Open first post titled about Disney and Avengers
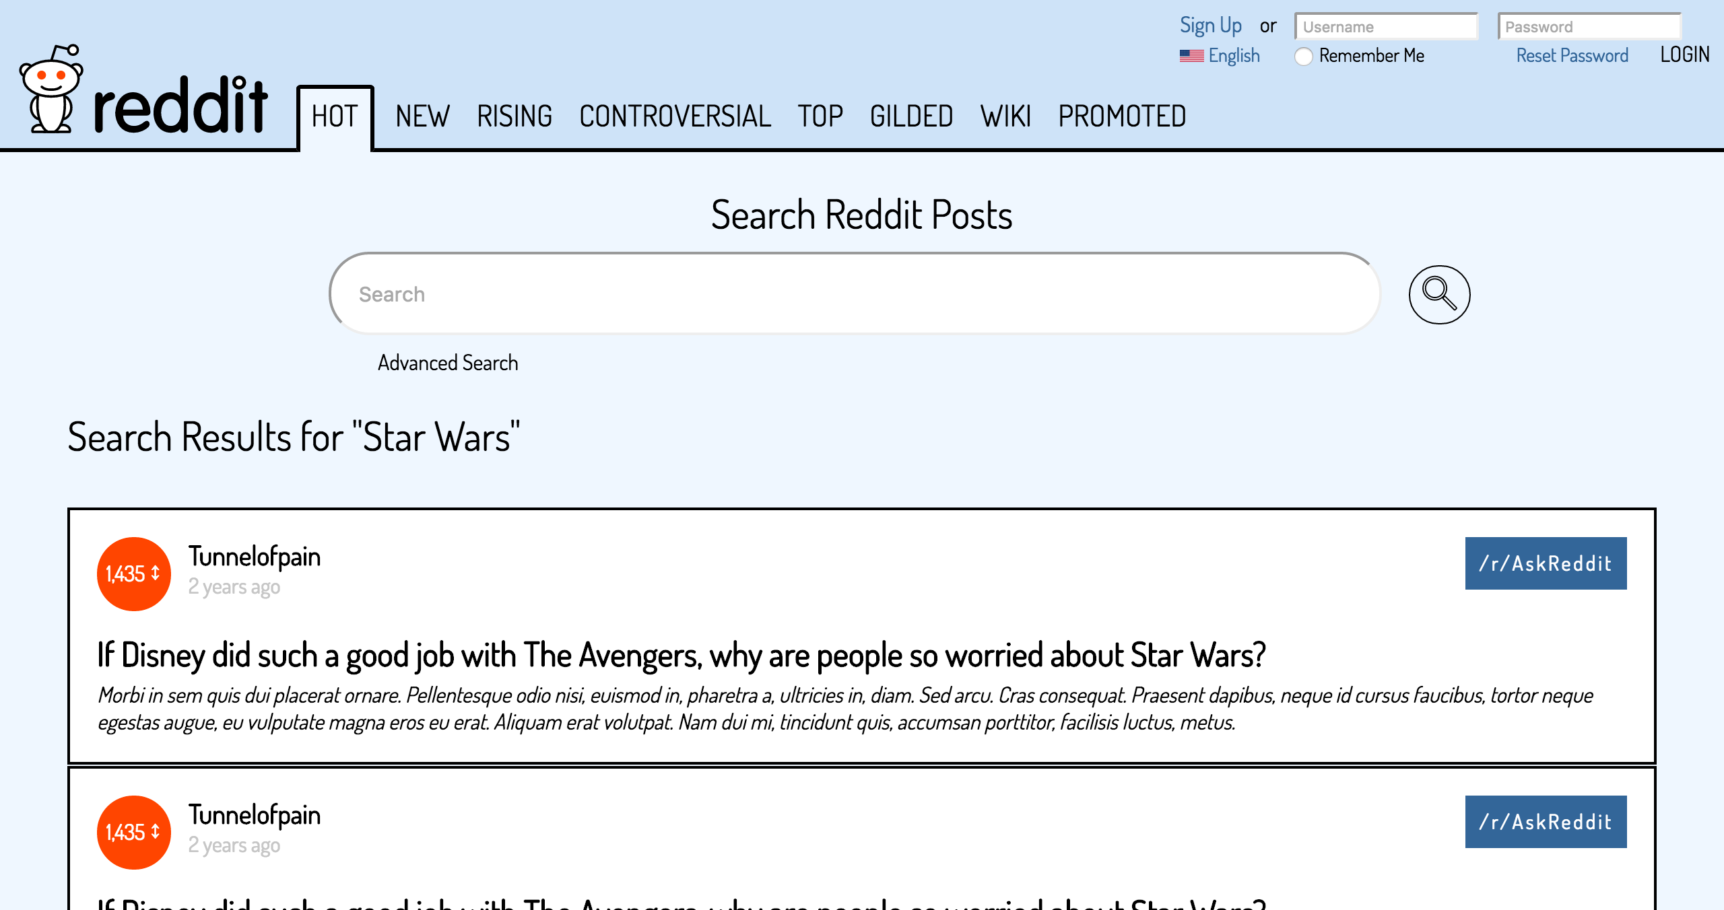The width and height of the screenshot is (1724, 910). pos(682,655)
